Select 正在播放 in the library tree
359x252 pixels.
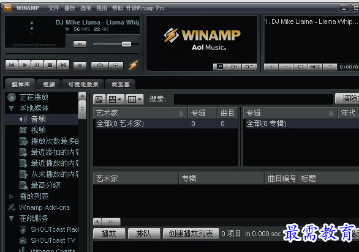(34, 97)
